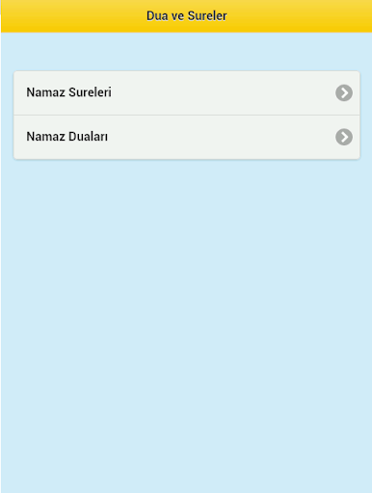Select the second row, Namaz Duaları
This screenshot has height=493, width=372.
click(187, 137)
